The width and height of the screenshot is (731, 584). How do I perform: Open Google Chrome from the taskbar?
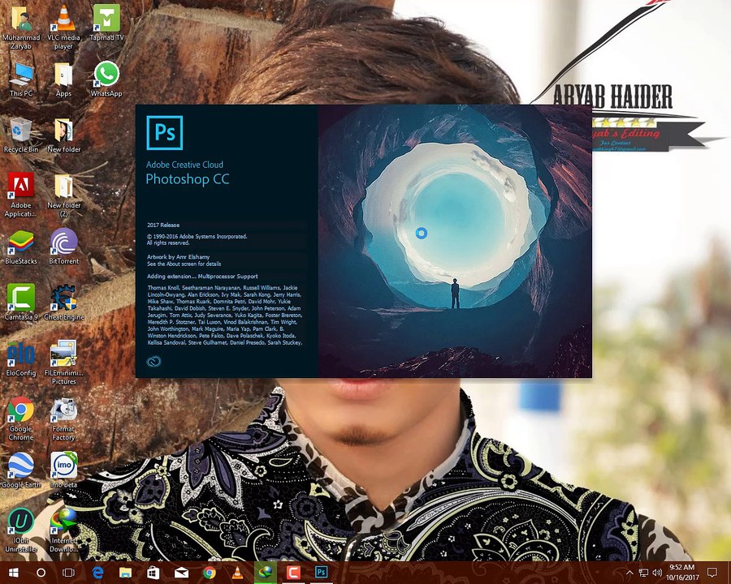click(209, 573)
